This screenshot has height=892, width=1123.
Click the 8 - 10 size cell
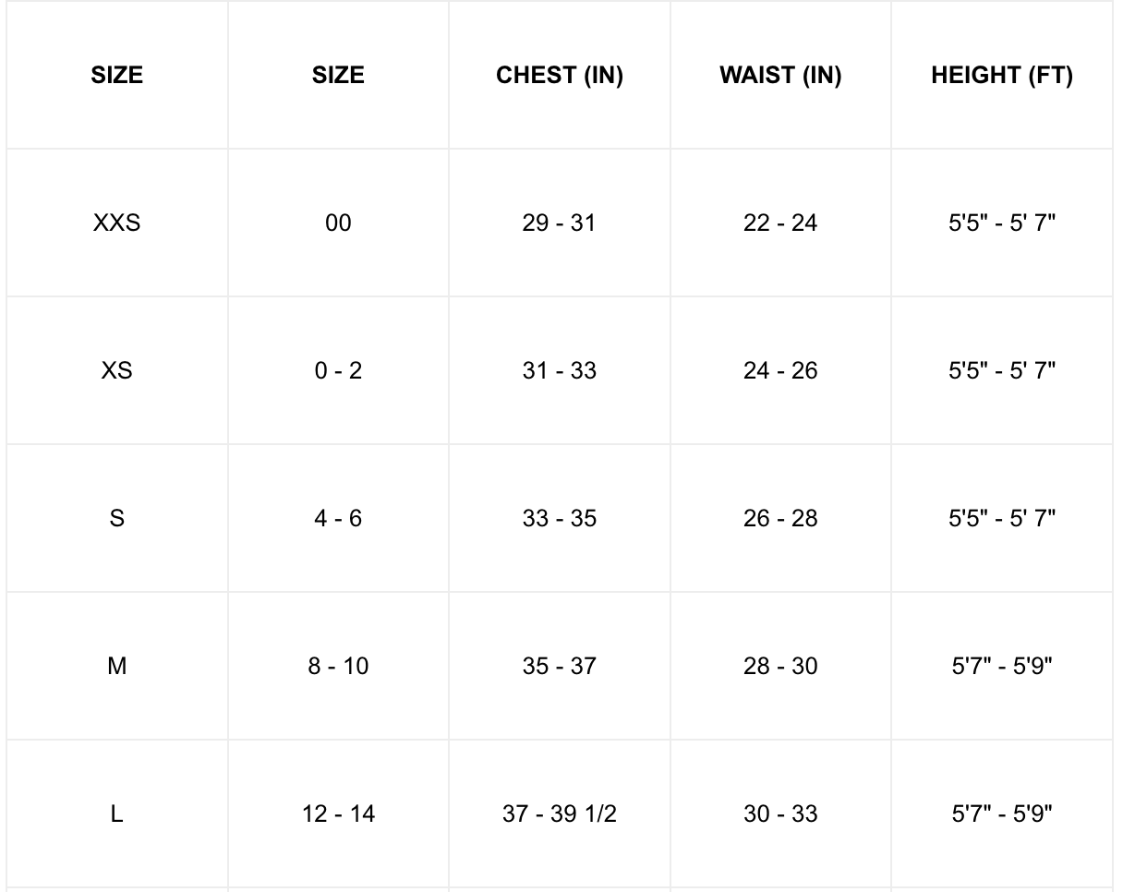[x=338, y=666]
